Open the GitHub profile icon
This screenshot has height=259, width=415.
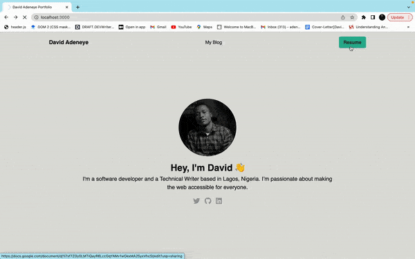[207, 201]
